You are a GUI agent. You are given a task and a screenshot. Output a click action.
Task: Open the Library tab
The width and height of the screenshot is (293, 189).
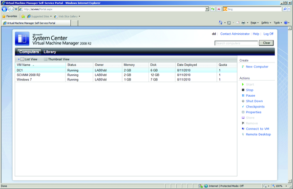[x=50, y=52]
